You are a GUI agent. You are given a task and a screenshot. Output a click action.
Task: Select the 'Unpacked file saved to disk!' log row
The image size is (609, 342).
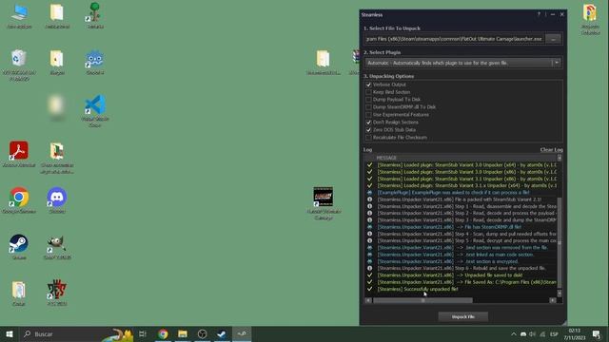point(461,275)
